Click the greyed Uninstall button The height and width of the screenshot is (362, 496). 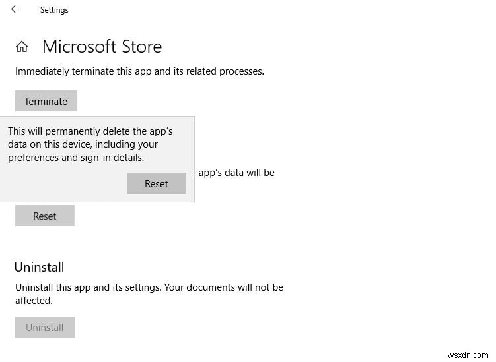pyautogui.click(x=45, y=327)
